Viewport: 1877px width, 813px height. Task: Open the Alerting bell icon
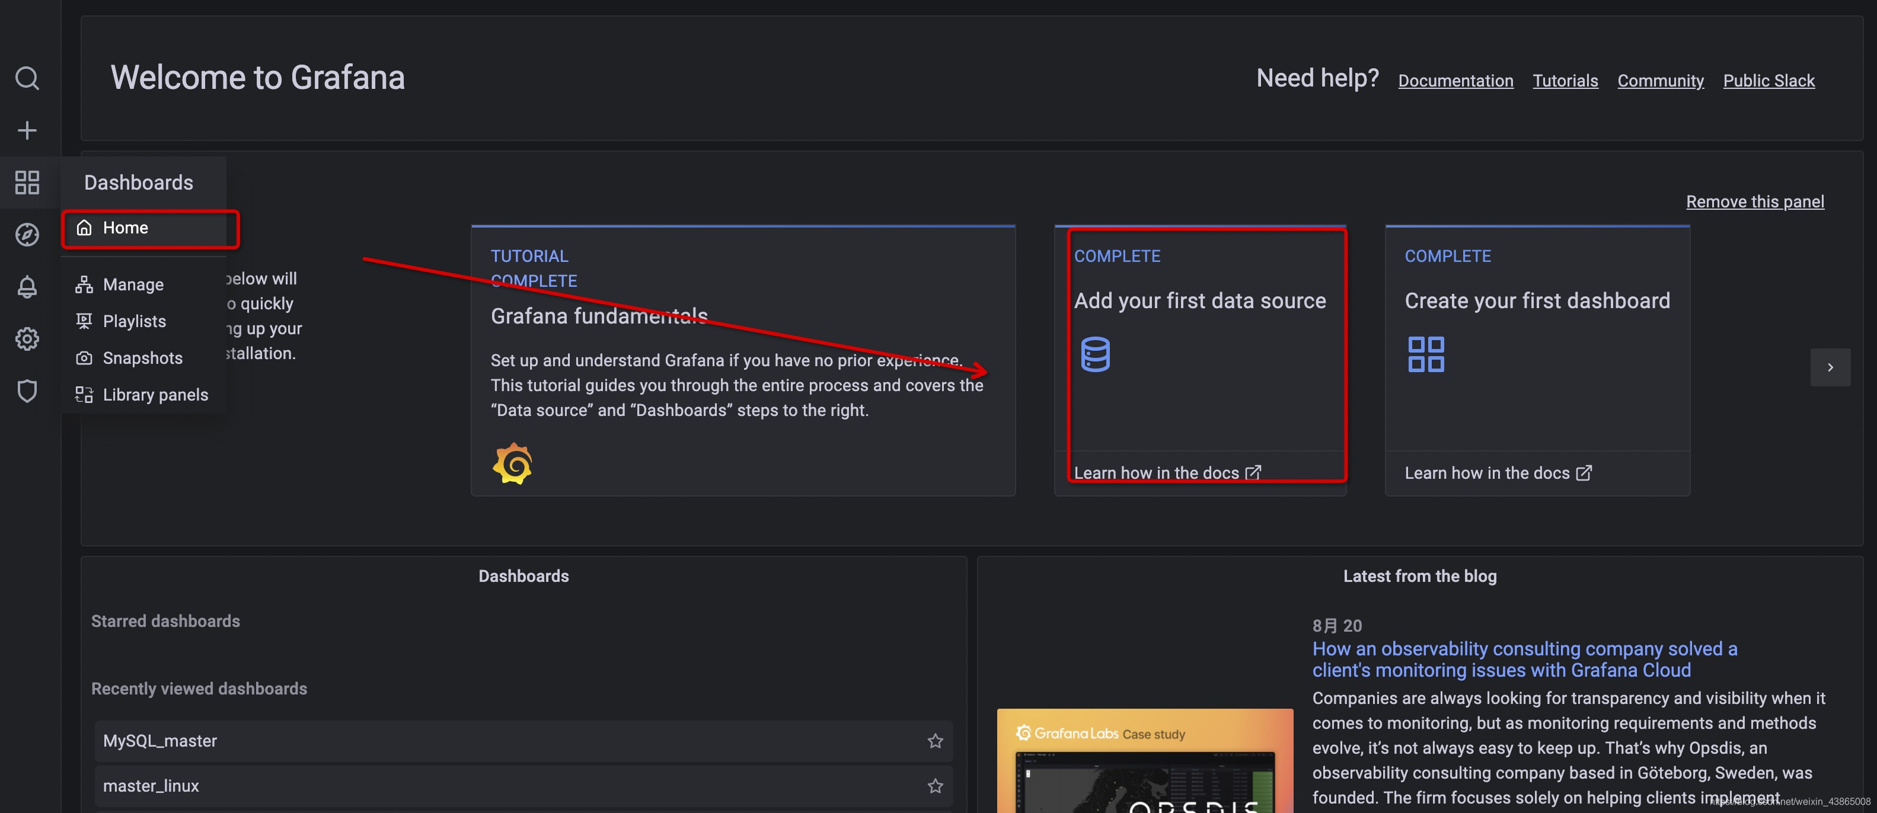[x=27, y=286]
